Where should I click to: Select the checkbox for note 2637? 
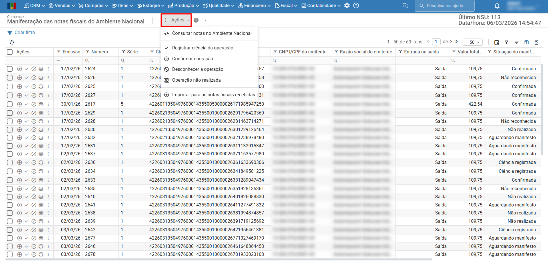[10, 154]
